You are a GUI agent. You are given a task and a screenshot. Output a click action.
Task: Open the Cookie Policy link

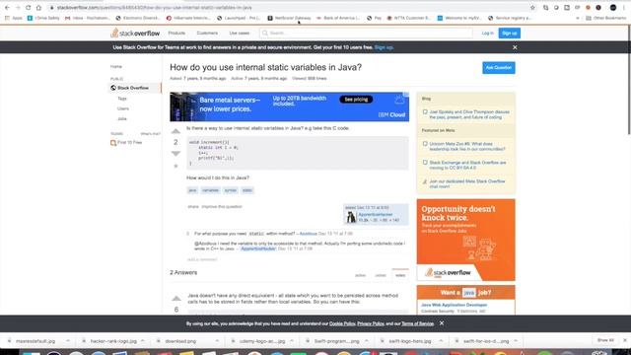342,323
